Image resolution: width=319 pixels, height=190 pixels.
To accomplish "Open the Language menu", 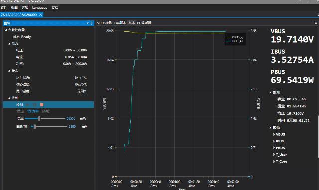I will pyautogui.click(x=40, y=8).
